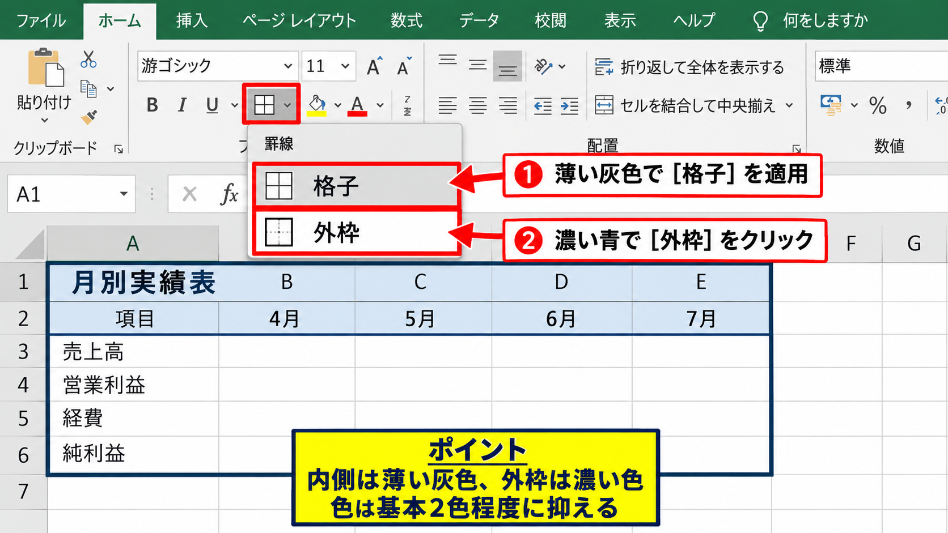This screenshot has height=533, width=948.
Task: Click the 何をしますか search box
Action: (811, 21)
